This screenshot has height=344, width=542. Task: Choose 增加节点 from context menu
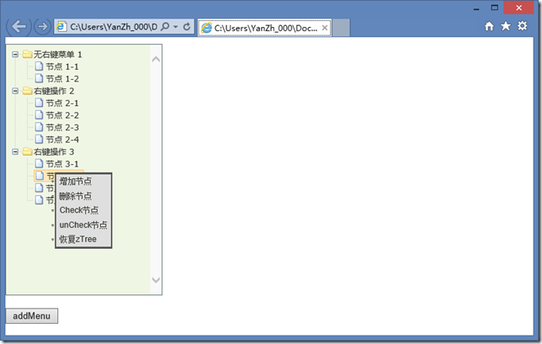(76, 182)
